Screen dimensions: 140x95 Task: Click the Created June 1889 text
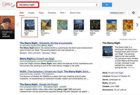tap(111, 86)
